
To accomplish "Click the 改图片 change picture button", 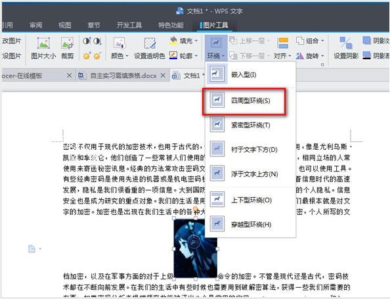I will (11, 41).
